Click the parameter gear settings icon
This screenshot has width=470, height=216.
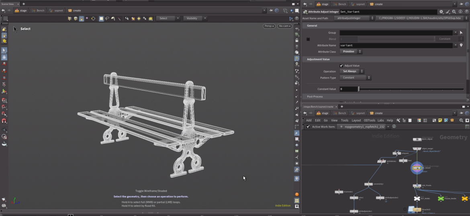(x=441, y=12)
